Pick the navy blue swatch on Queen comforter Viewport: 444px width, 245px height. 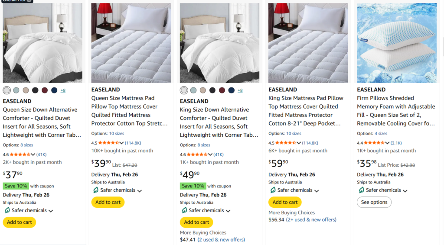pyautogui.click(x=54, y=90)
